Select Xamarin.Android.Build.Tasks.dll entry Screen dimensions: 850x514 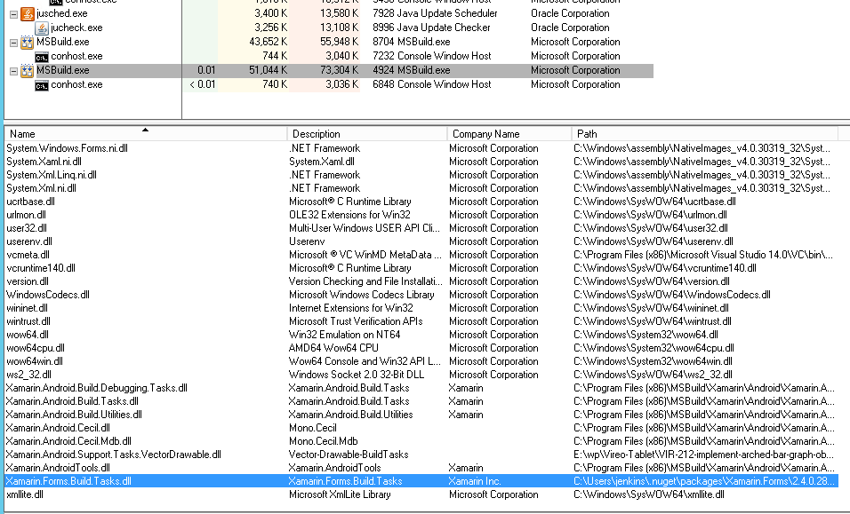(72, 401)
